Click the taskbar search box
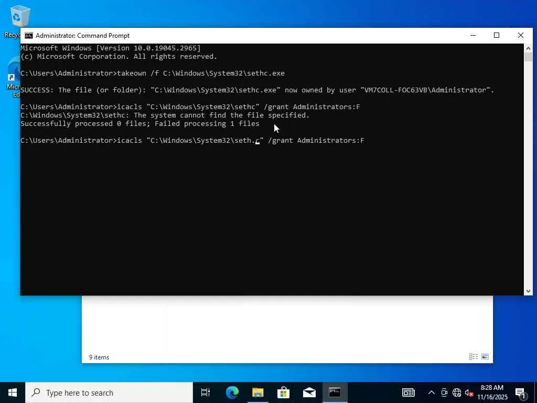 point(109,393)
